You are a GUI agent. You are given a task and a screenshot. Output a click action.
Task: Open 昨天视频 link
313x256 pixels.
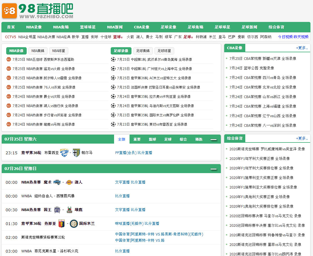(x=301, y=37)
